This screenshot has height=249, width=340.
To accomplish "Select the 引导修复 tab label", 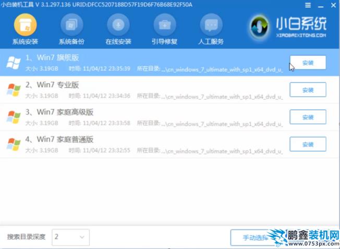I will click(x=165, y=42).
